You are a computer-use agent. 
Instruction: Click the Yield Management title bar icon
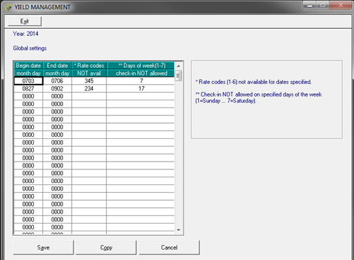pyautogui.click(x=8, y=7)
